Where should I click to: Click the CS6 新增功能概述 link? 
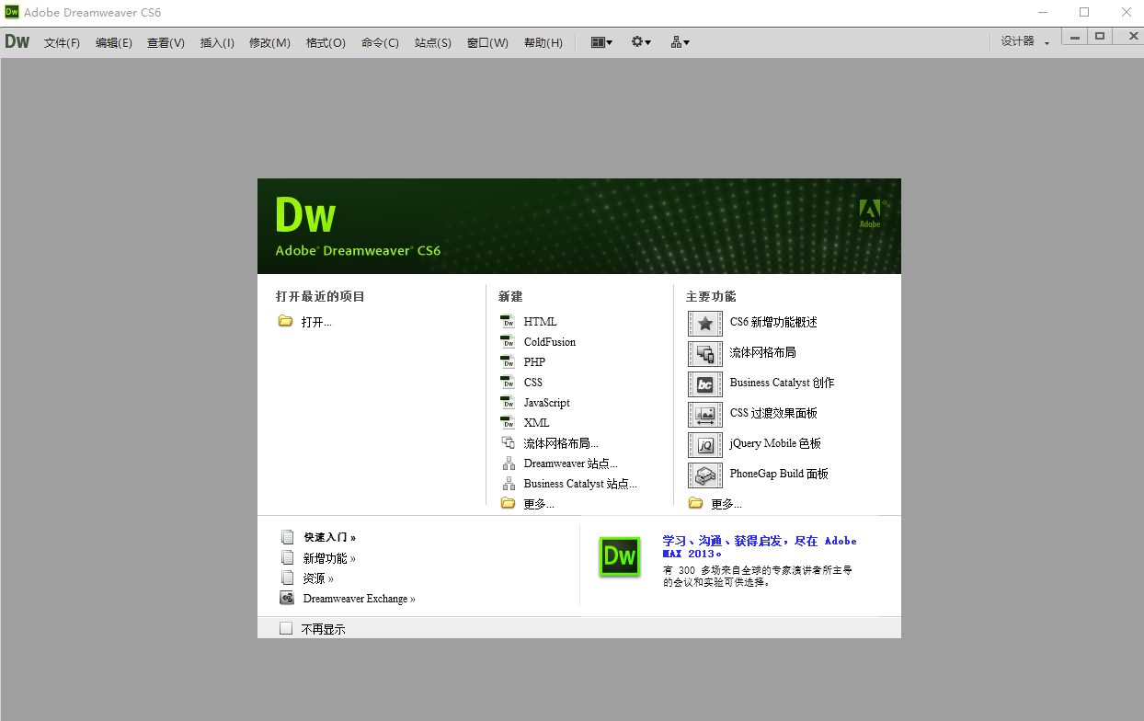point(773,323)
